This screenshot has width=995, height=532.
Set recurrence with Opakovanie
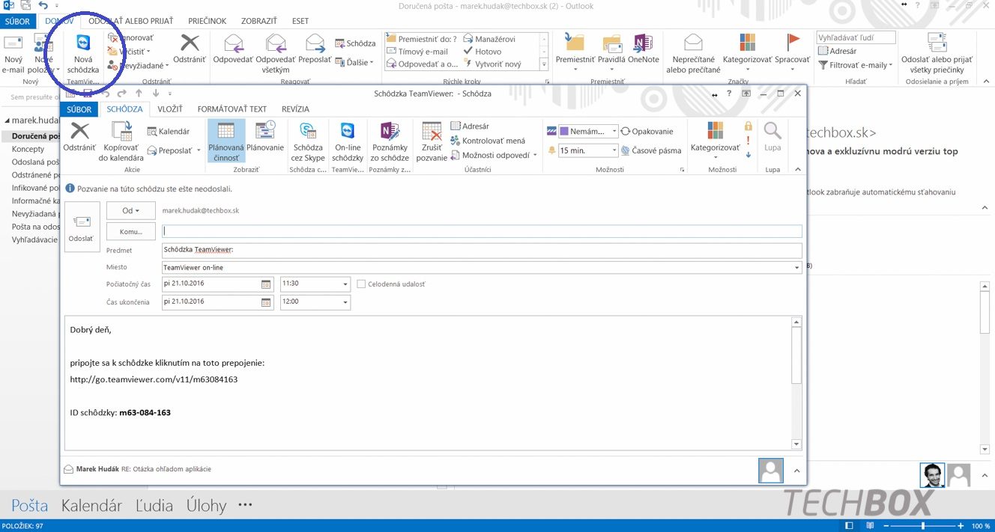click(x=647, y=131)
